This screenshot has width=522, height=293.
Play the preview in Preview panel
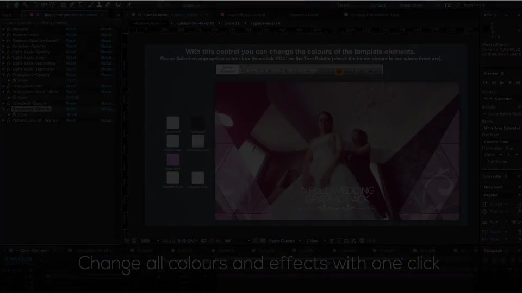pyautogui.click(x=502, y=82)
